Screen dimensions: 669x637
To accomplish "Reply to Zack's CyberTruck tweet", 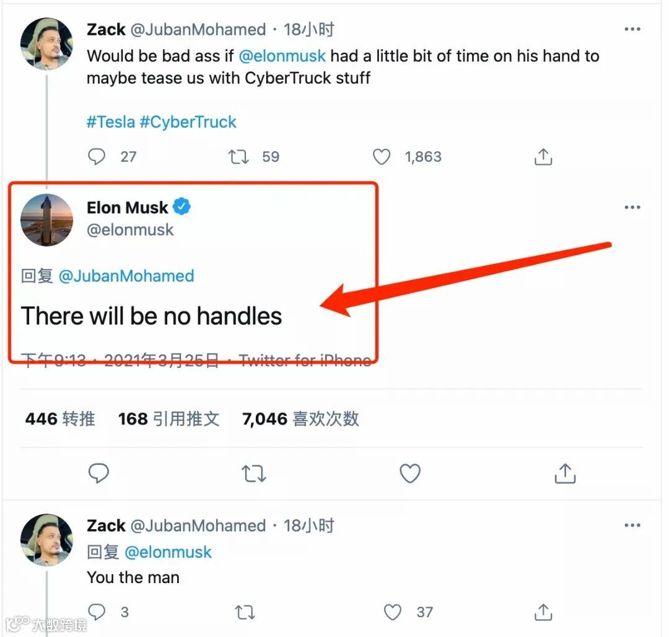I will pyautogui.click(x=97, y=157).
